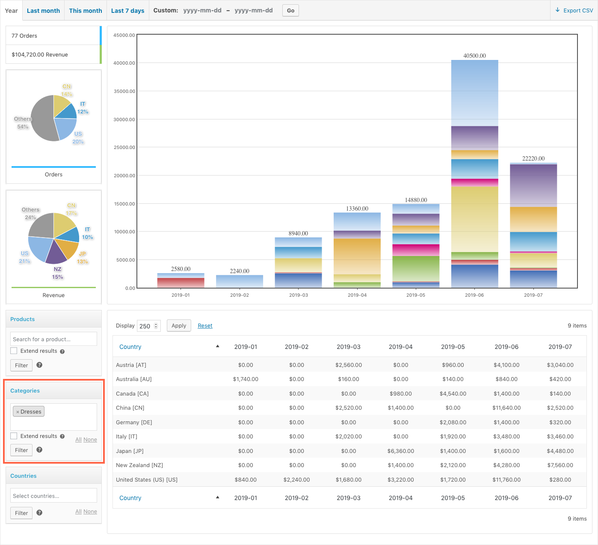
Task: Select the Last 7 days tab
Action: pyautogui.click(x=127, y=10)
